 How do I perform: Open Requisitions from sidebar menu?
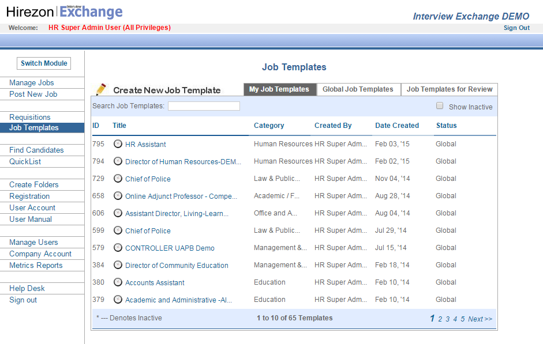point(30,117)
